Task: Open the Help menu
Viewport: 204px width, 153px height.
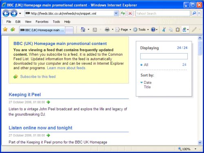Action: tap(67, 22)
